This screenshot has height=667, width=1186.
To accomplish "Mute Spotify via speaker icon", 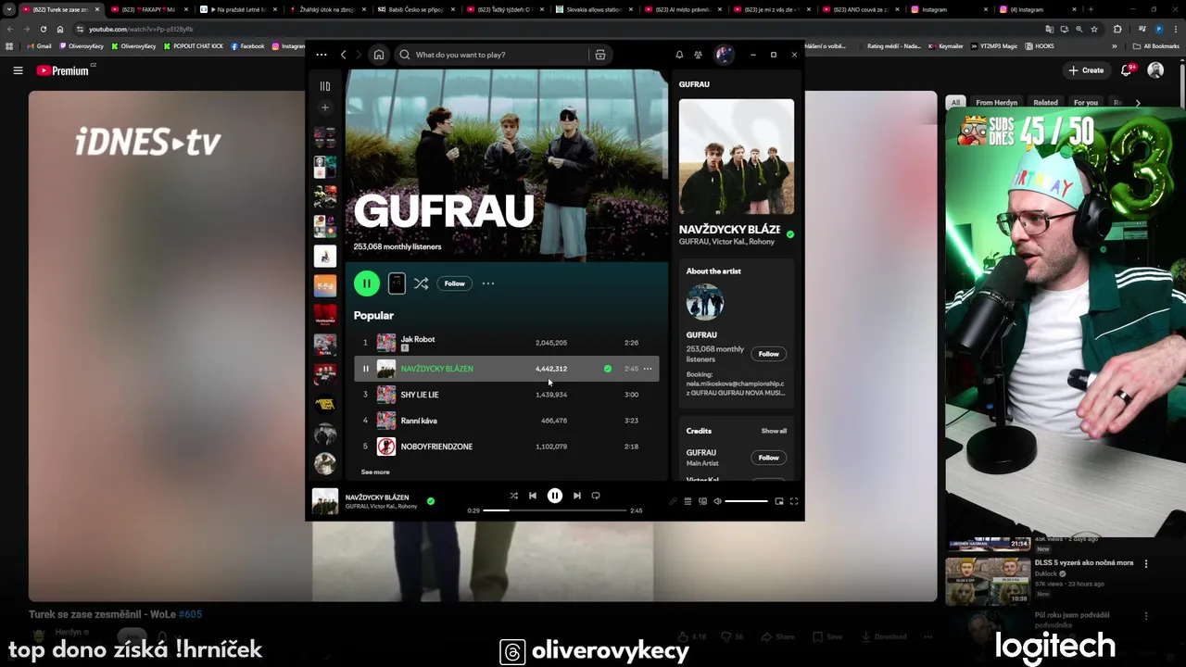I will (x=717, y=501).
